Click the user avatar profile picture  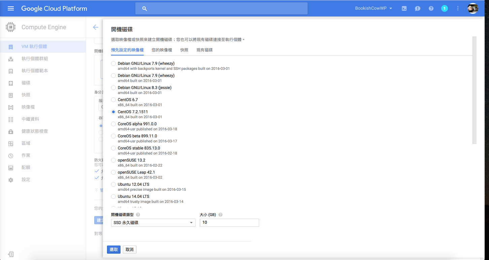click(473, 8)
